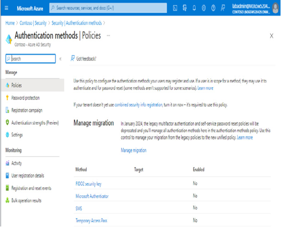Viewport: 281px width, 228px height.
Task: Open the portal hamburger menu
Action: 7,8
